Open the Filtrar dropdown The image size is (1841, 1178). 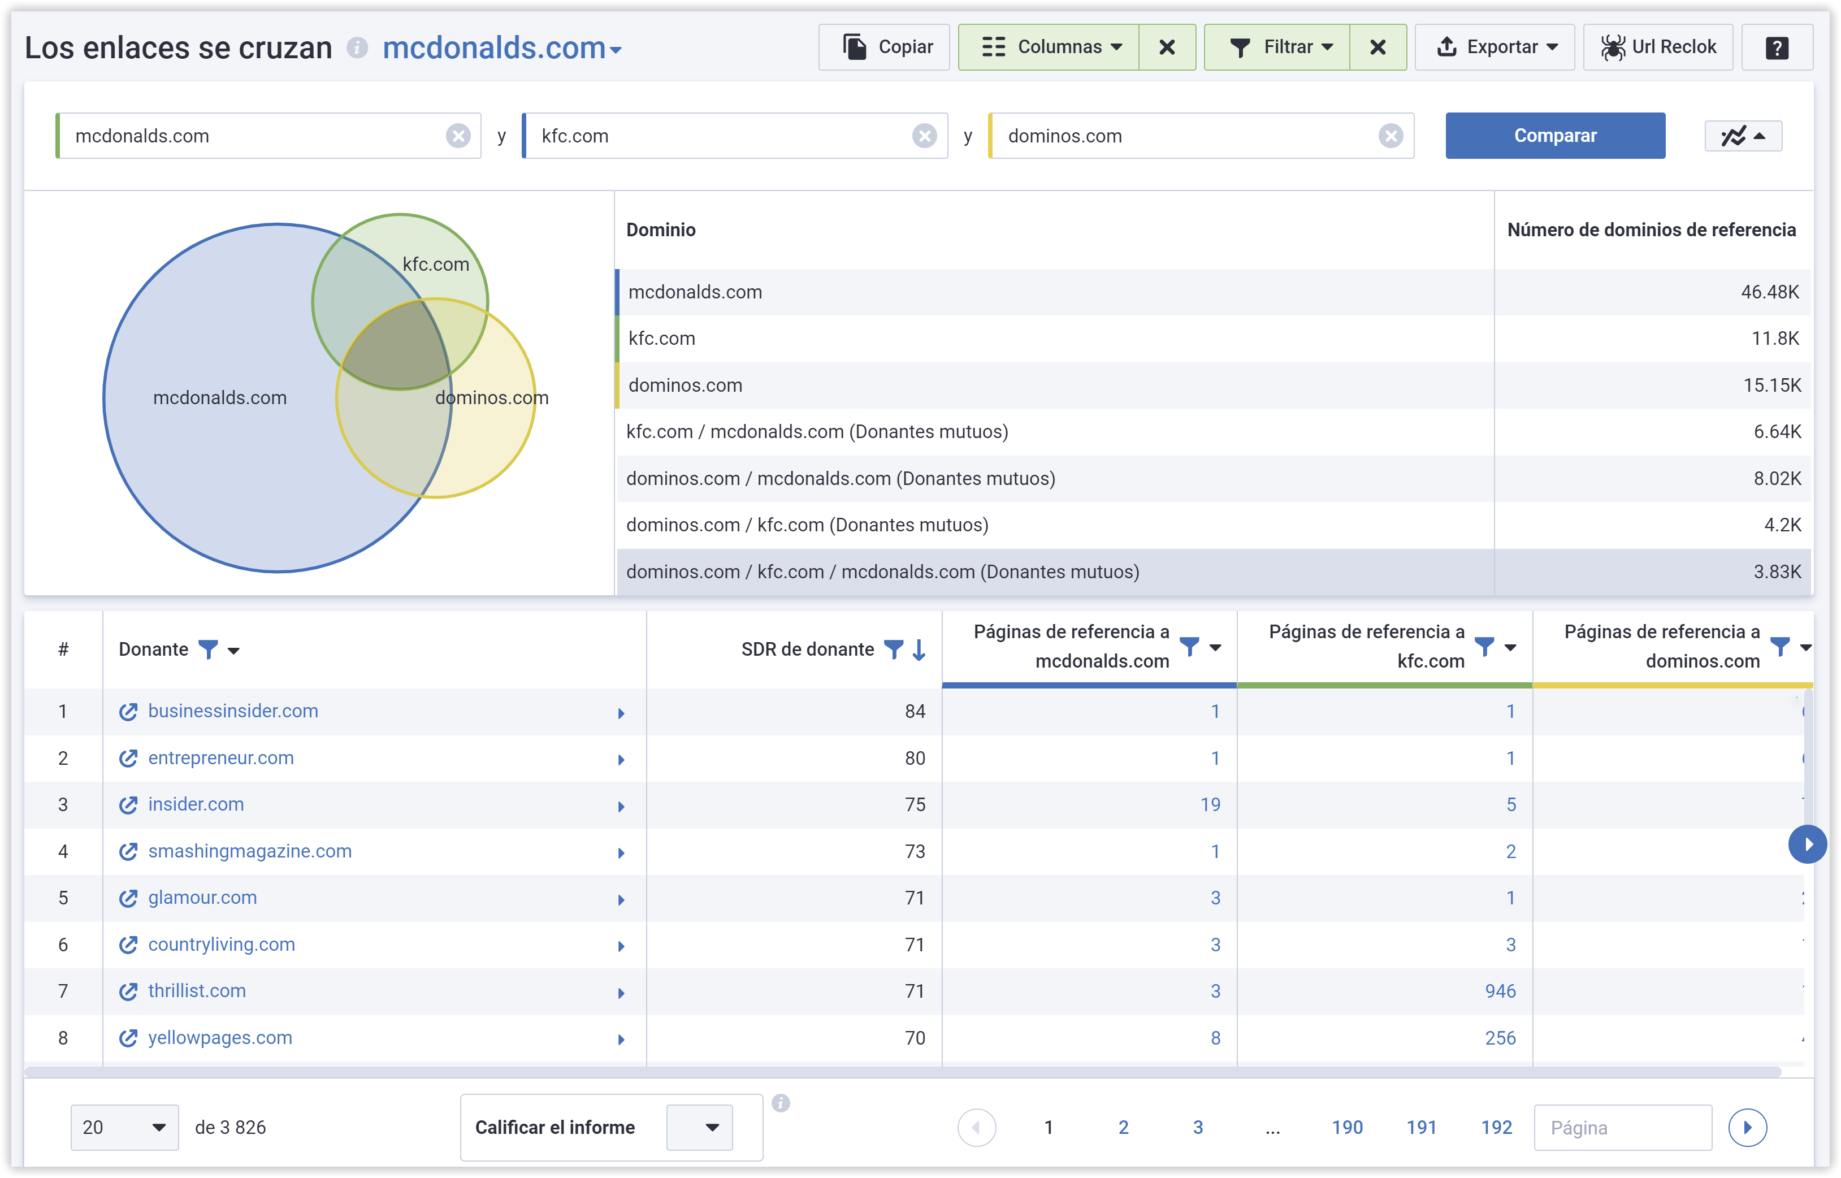(1276, 47)
